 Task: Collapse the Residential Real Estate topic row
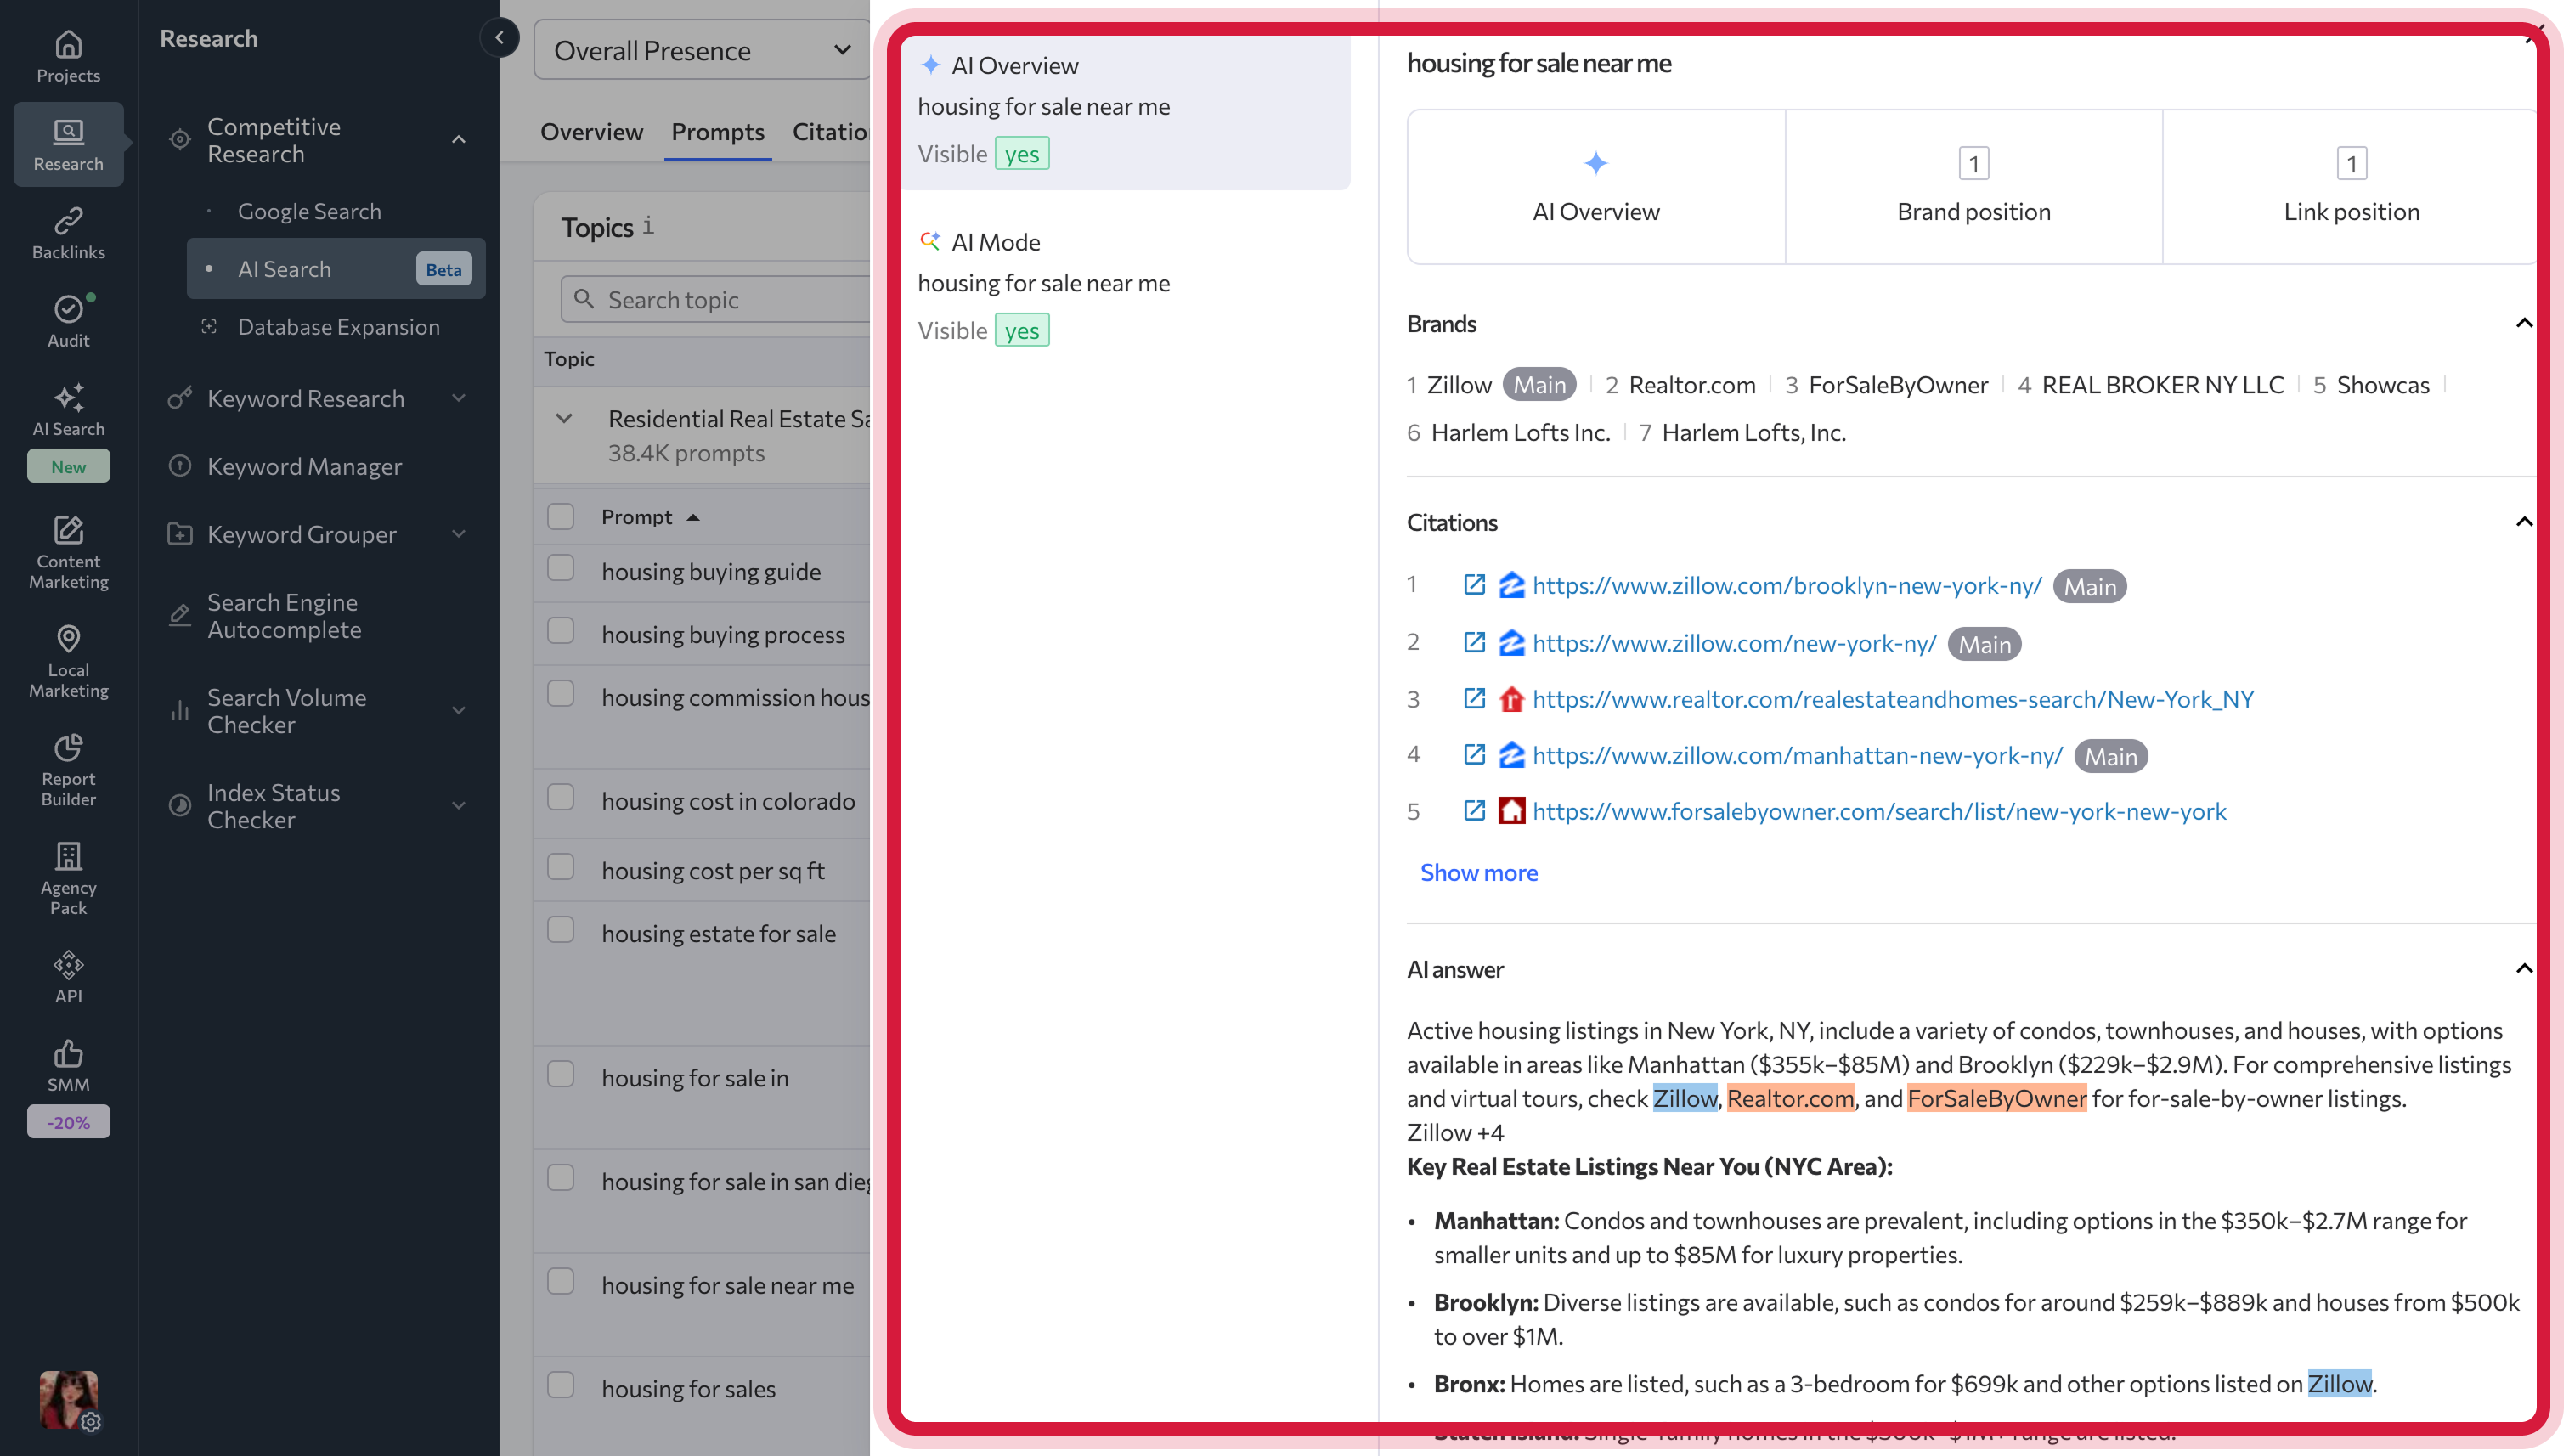tap(564, 419)
